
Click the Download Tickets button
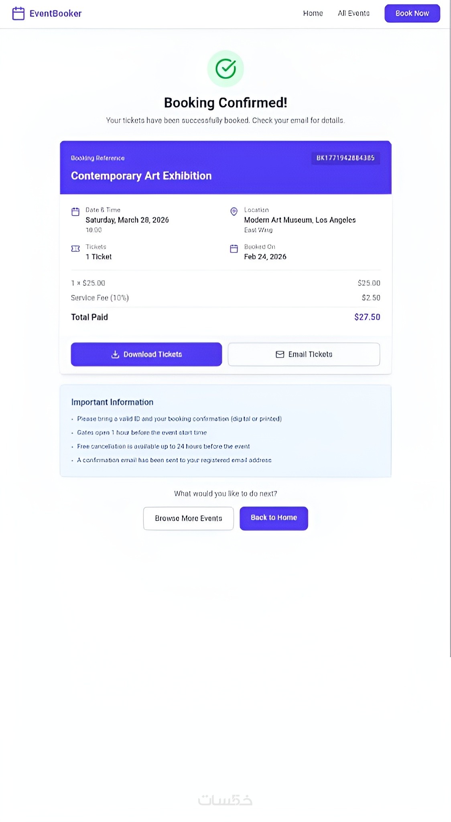click(146, 354)
